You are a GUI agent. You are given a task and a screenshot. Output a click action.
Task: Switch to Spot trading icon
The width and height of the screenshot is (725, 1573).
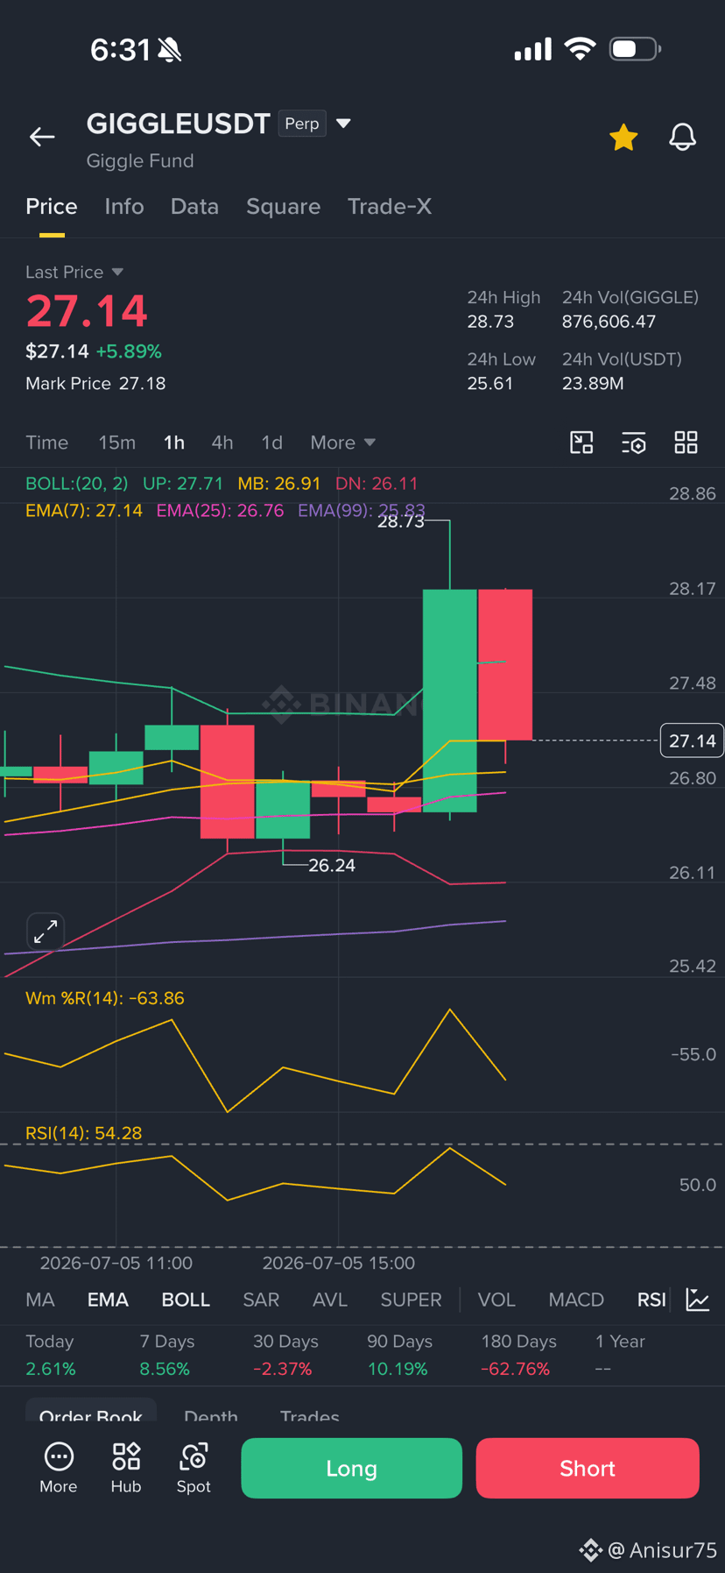(x=194, y=1468)
